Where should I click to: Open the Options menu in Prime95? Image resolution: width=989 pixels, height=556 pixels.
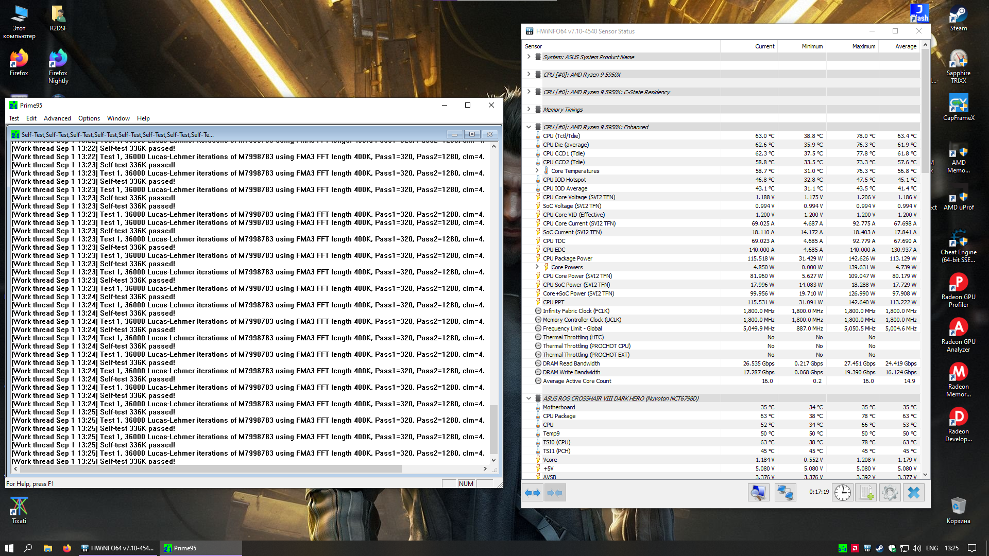click(89, 118)
